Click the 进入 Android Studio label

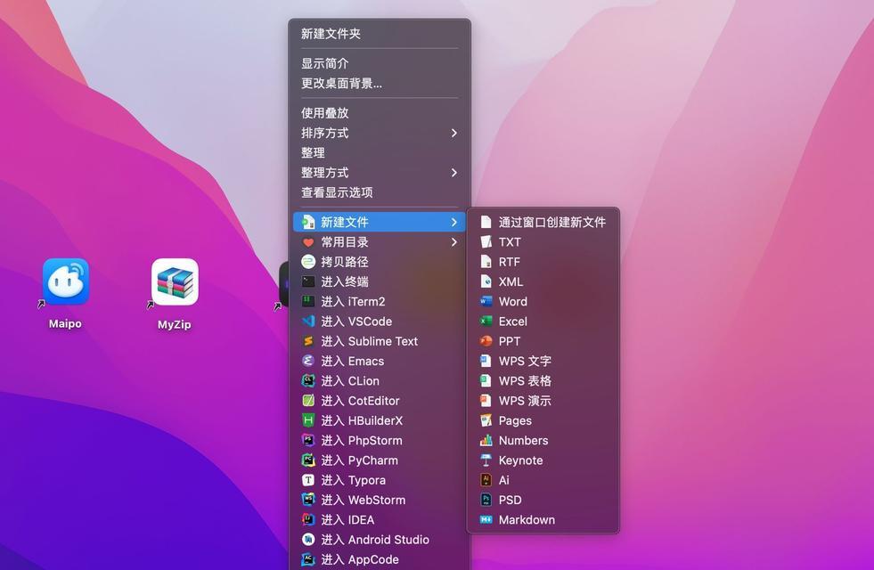(x=375, y=540)
